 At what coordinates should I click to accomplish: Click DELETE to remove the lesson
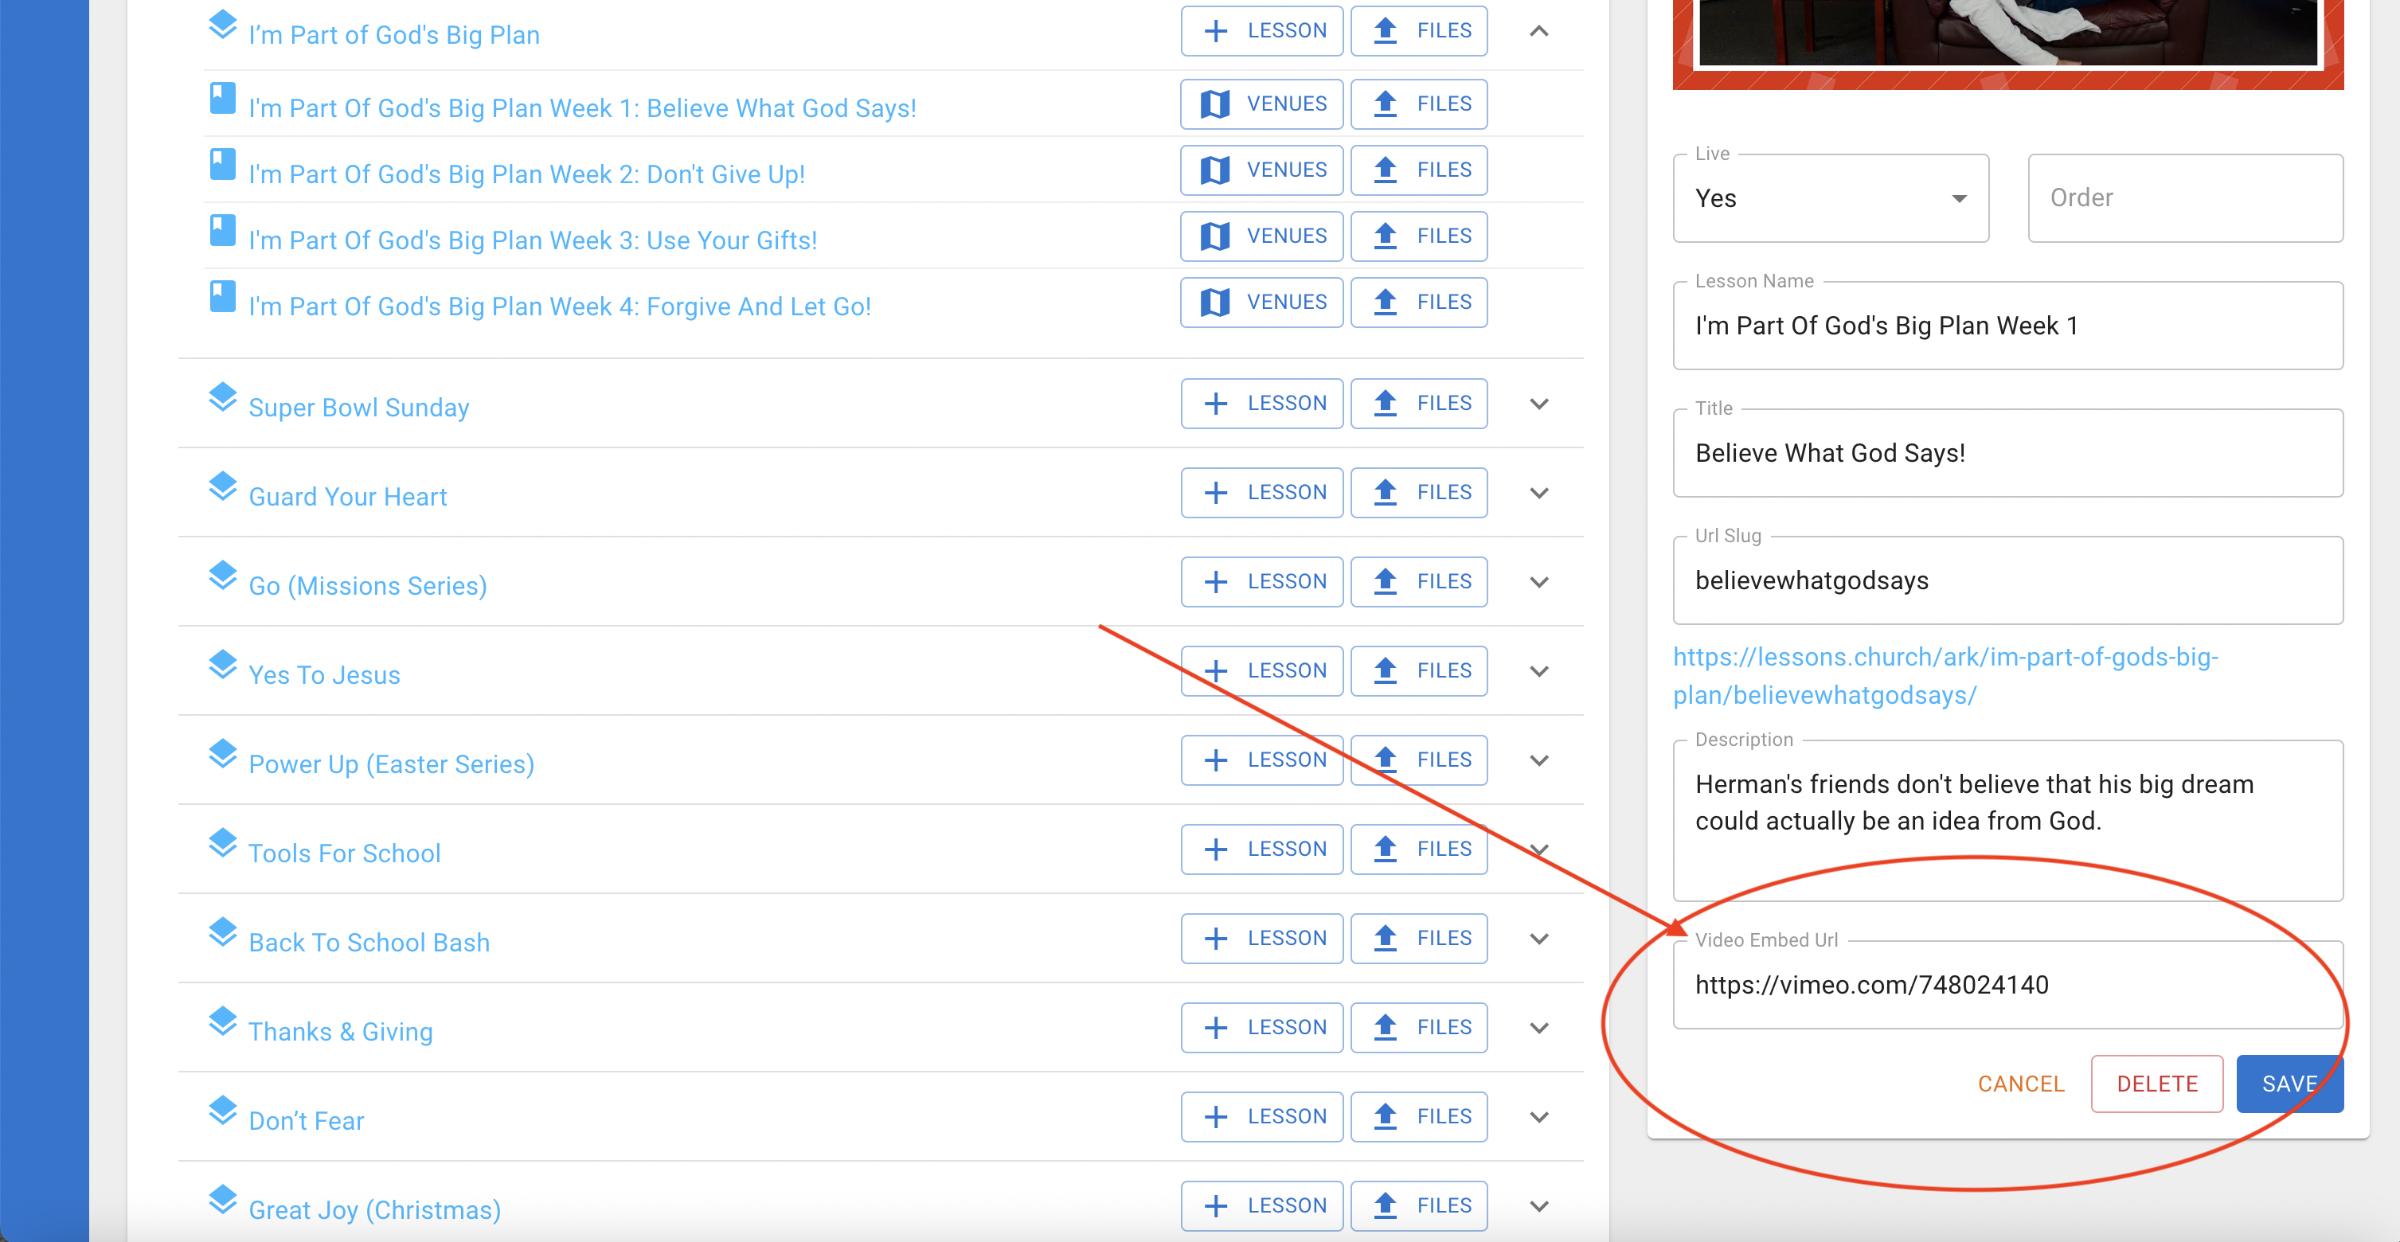(x=2157, y=1083)
